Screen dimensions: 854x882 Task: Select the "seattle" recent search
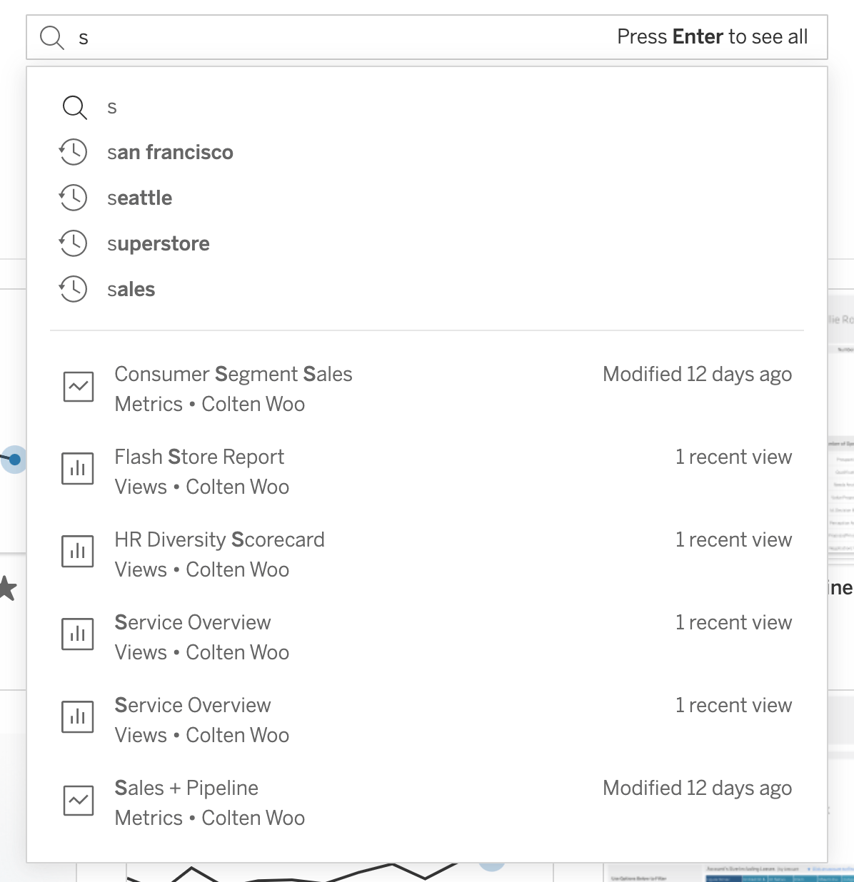(x=140, y=198)
